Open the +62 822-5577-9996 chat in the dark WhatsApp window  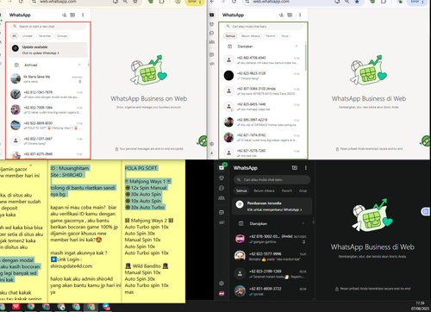(272, 256)
